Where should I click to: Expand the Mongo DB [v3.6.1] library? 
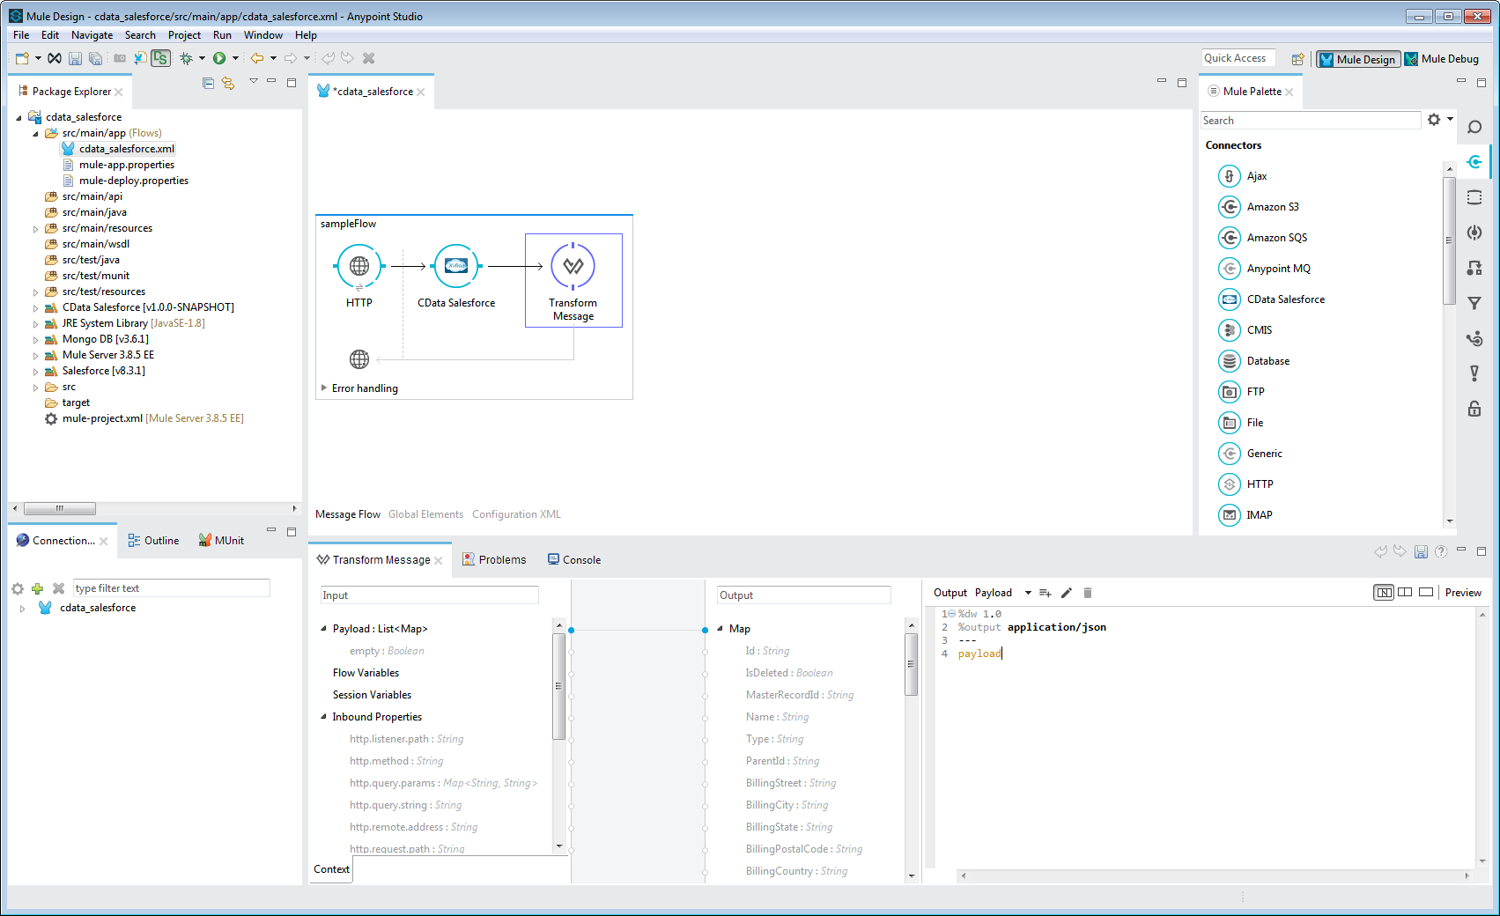[36, 340]
